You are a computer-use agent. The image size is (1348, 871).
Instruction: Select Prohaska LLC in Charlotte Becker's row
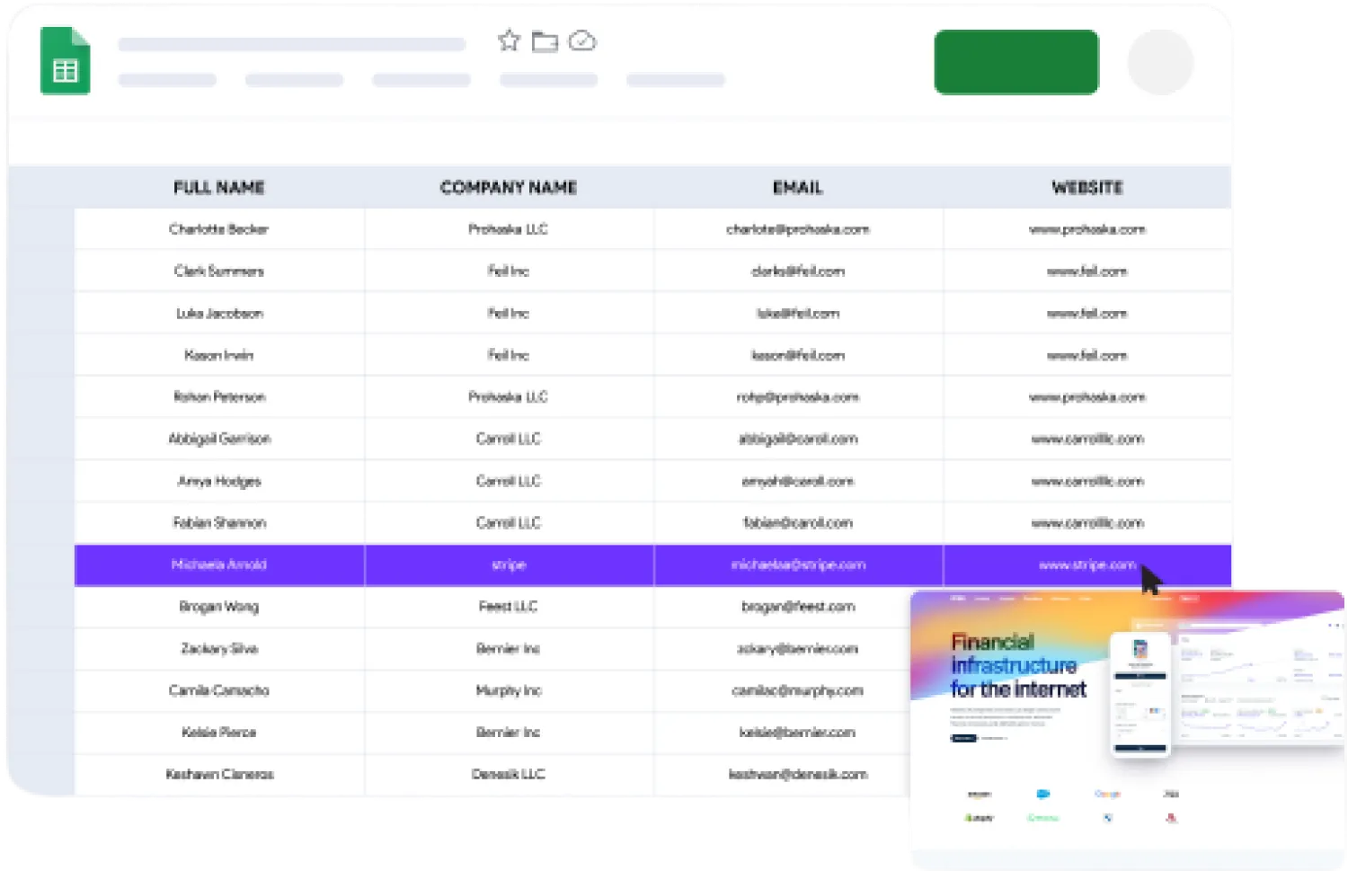509,229
